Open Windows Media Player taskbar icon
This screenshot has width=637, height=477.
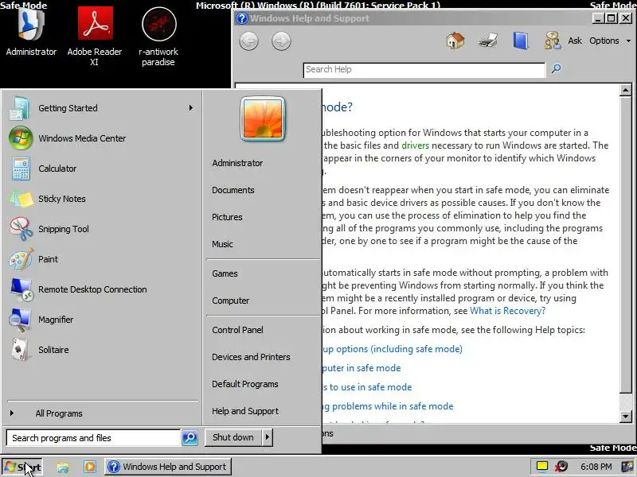(x=90, y=467)
